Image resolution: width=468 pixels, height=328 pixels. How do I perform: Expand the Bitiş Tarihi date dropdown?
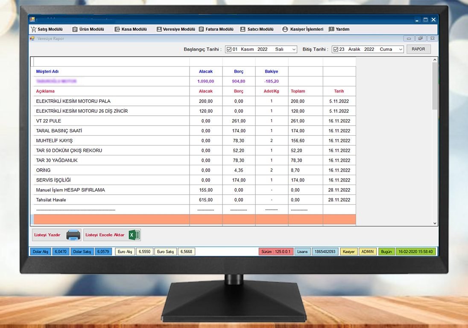tap(401, 50)
